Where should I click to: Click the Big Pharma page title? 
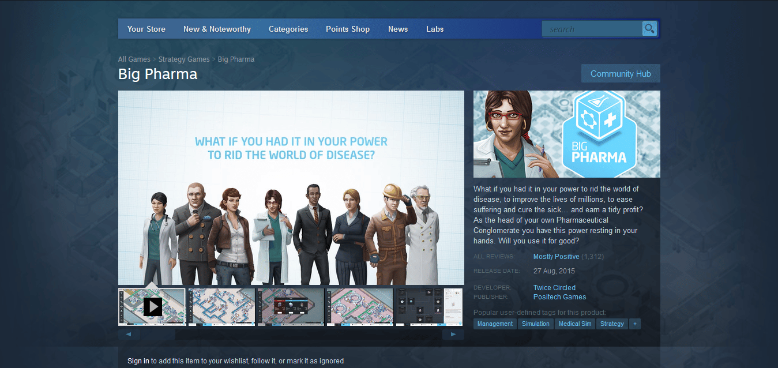click(157, 74)
